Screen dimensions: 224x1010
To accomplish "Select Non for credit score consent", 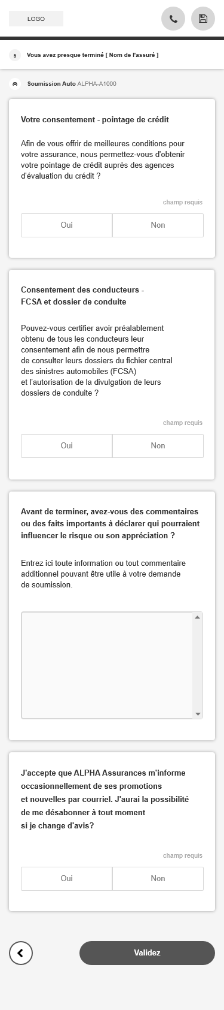I will (x=158, y=225).
